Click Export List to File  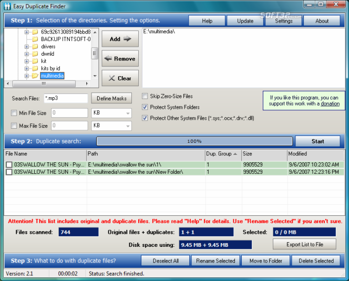pos(304,244)
